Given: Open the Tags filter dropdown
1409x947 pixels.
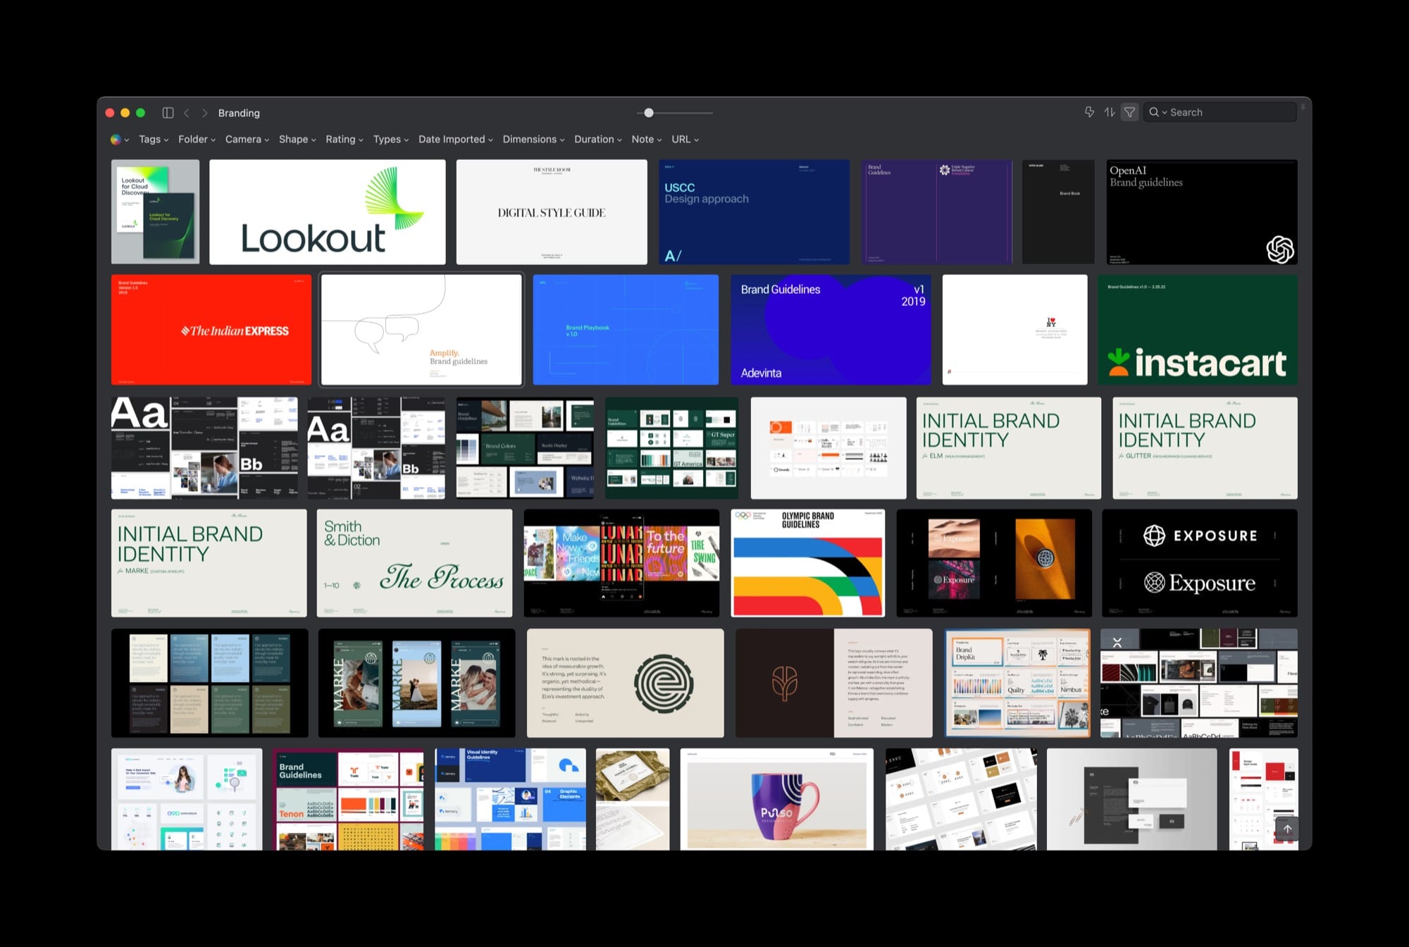Looking at the screenshot, I should coord(154,140).
